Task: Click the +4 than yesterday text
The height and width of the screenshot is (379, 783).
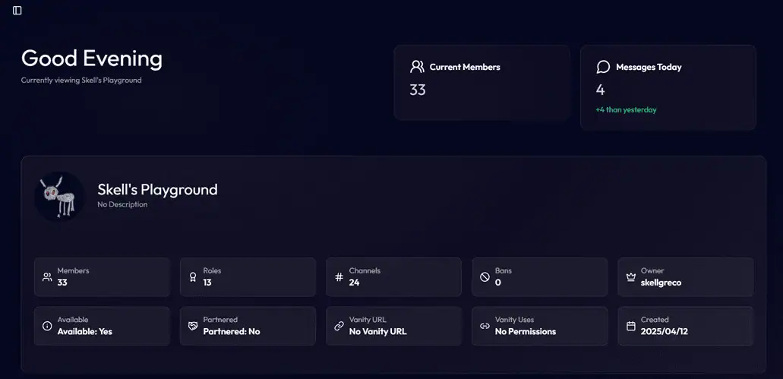Action: tap(627, 109)
